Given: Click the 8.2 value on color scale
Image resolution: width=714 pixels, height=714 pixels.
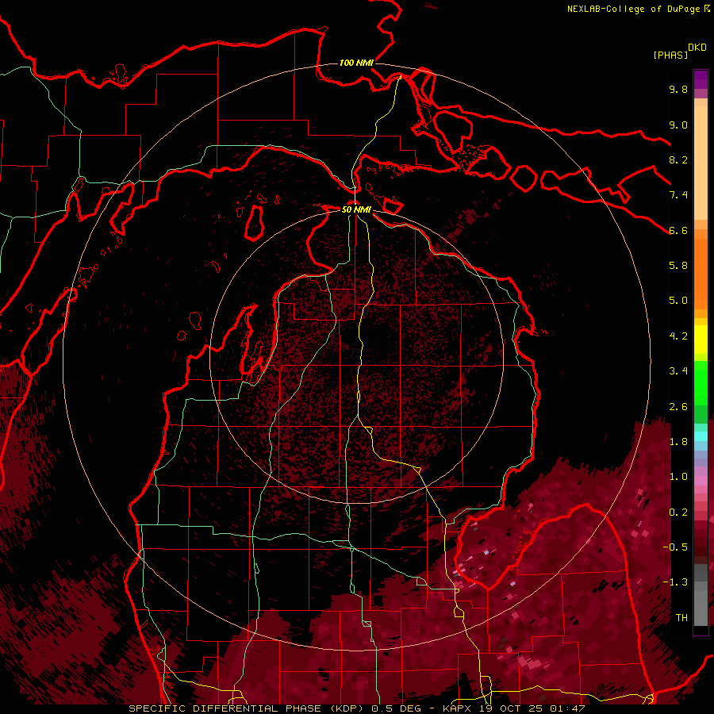Looking at the screenshot, I should click(x=678, y=159).
